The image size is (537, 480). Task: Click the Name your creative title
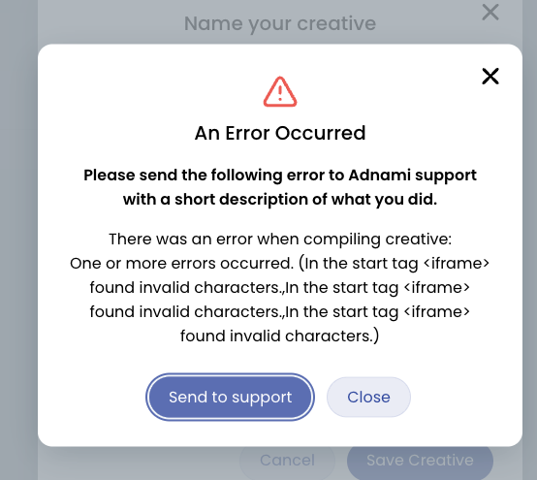(280, 23)
